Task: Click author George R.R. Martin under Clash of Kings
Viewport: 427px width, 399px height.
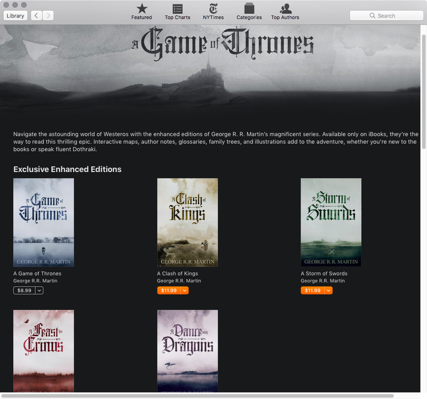Action: click(x=179, y=281)
